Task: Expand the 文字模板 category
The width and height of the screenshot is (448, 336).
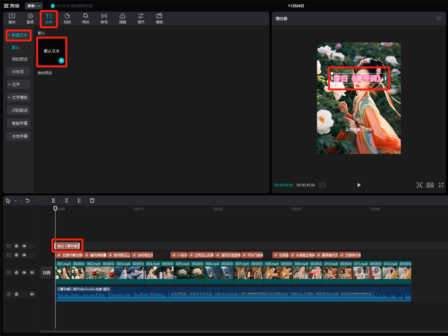Action: 19,98
